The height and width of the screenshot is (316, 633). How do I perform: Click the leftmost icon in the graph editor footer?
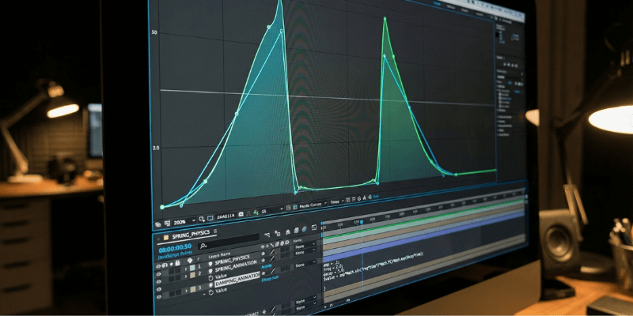(x=157, y=224)
